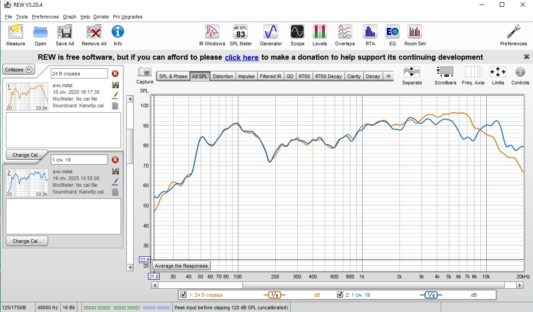Open graph Limits settings

pyautogui.click(x=497, y=75)
